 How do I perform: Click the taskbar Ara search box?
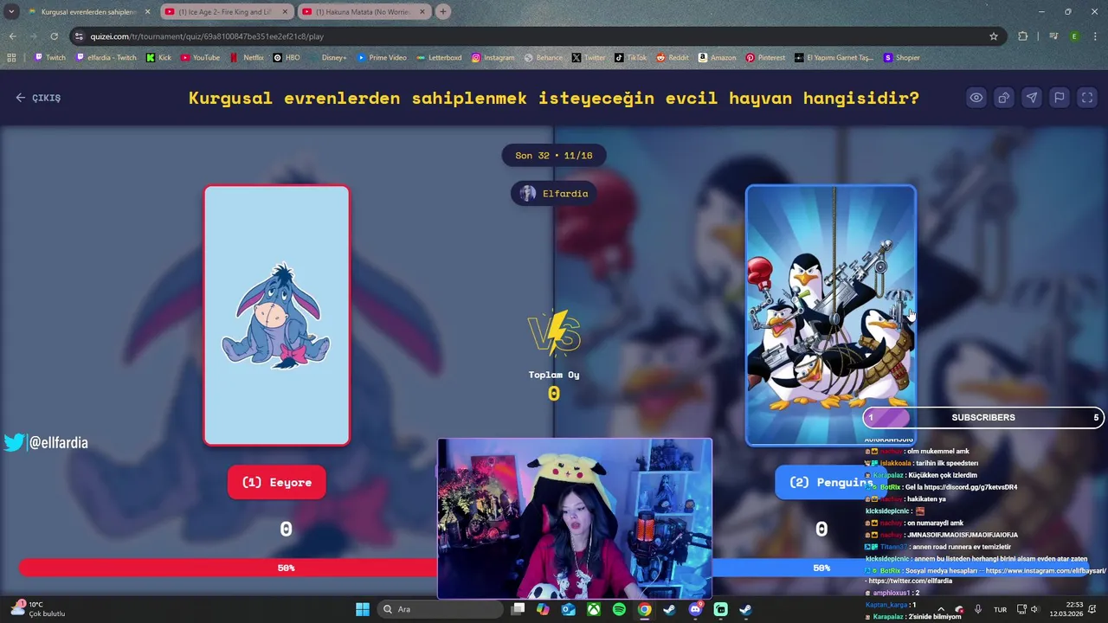pos(440,609)
